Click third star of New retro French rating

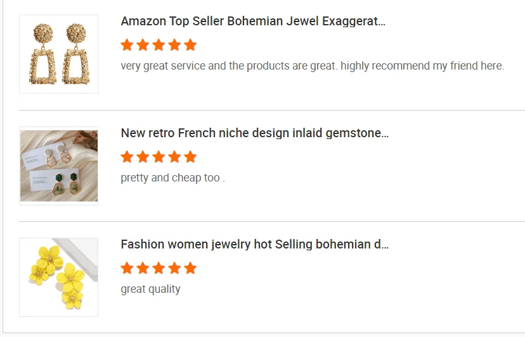pyautogui.click(x=159, y=157)
